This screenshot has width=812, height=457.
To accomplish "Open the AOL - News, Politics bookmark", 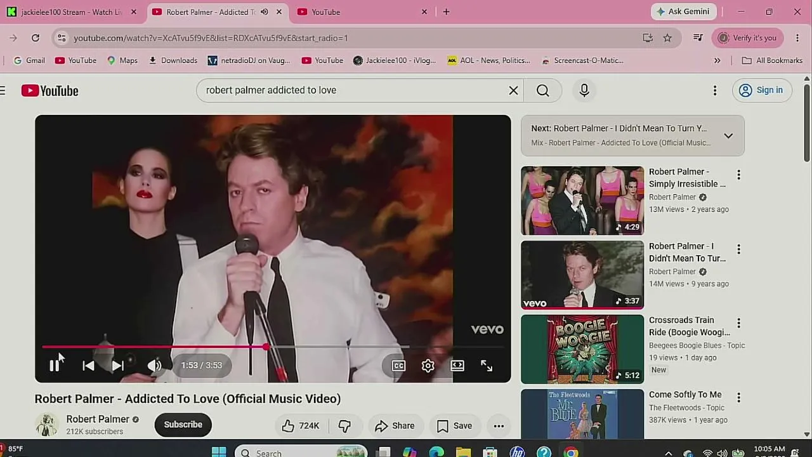I will pyautogui.click(x=488, y=60).
